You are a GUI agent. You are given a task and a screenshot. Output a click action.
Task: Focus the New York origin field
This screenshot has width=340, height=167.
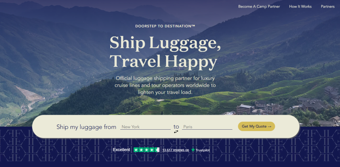coord(145,127)
